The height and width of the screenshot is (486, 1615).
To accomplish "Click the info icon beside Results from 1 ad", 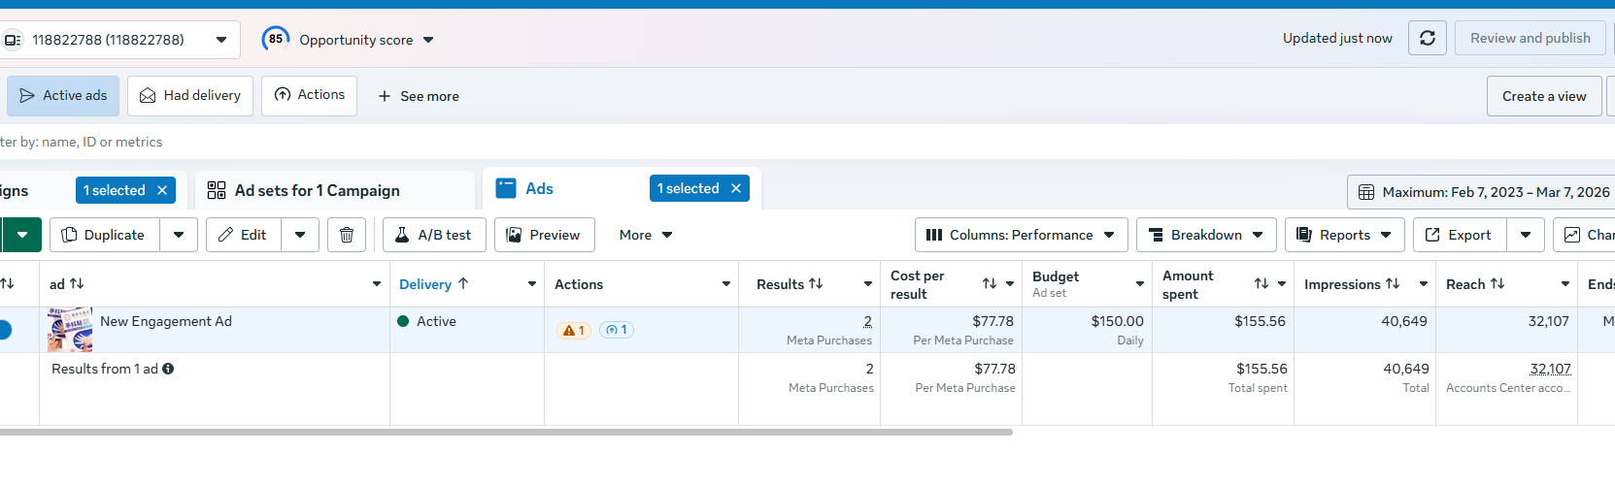I will [168, 369].
